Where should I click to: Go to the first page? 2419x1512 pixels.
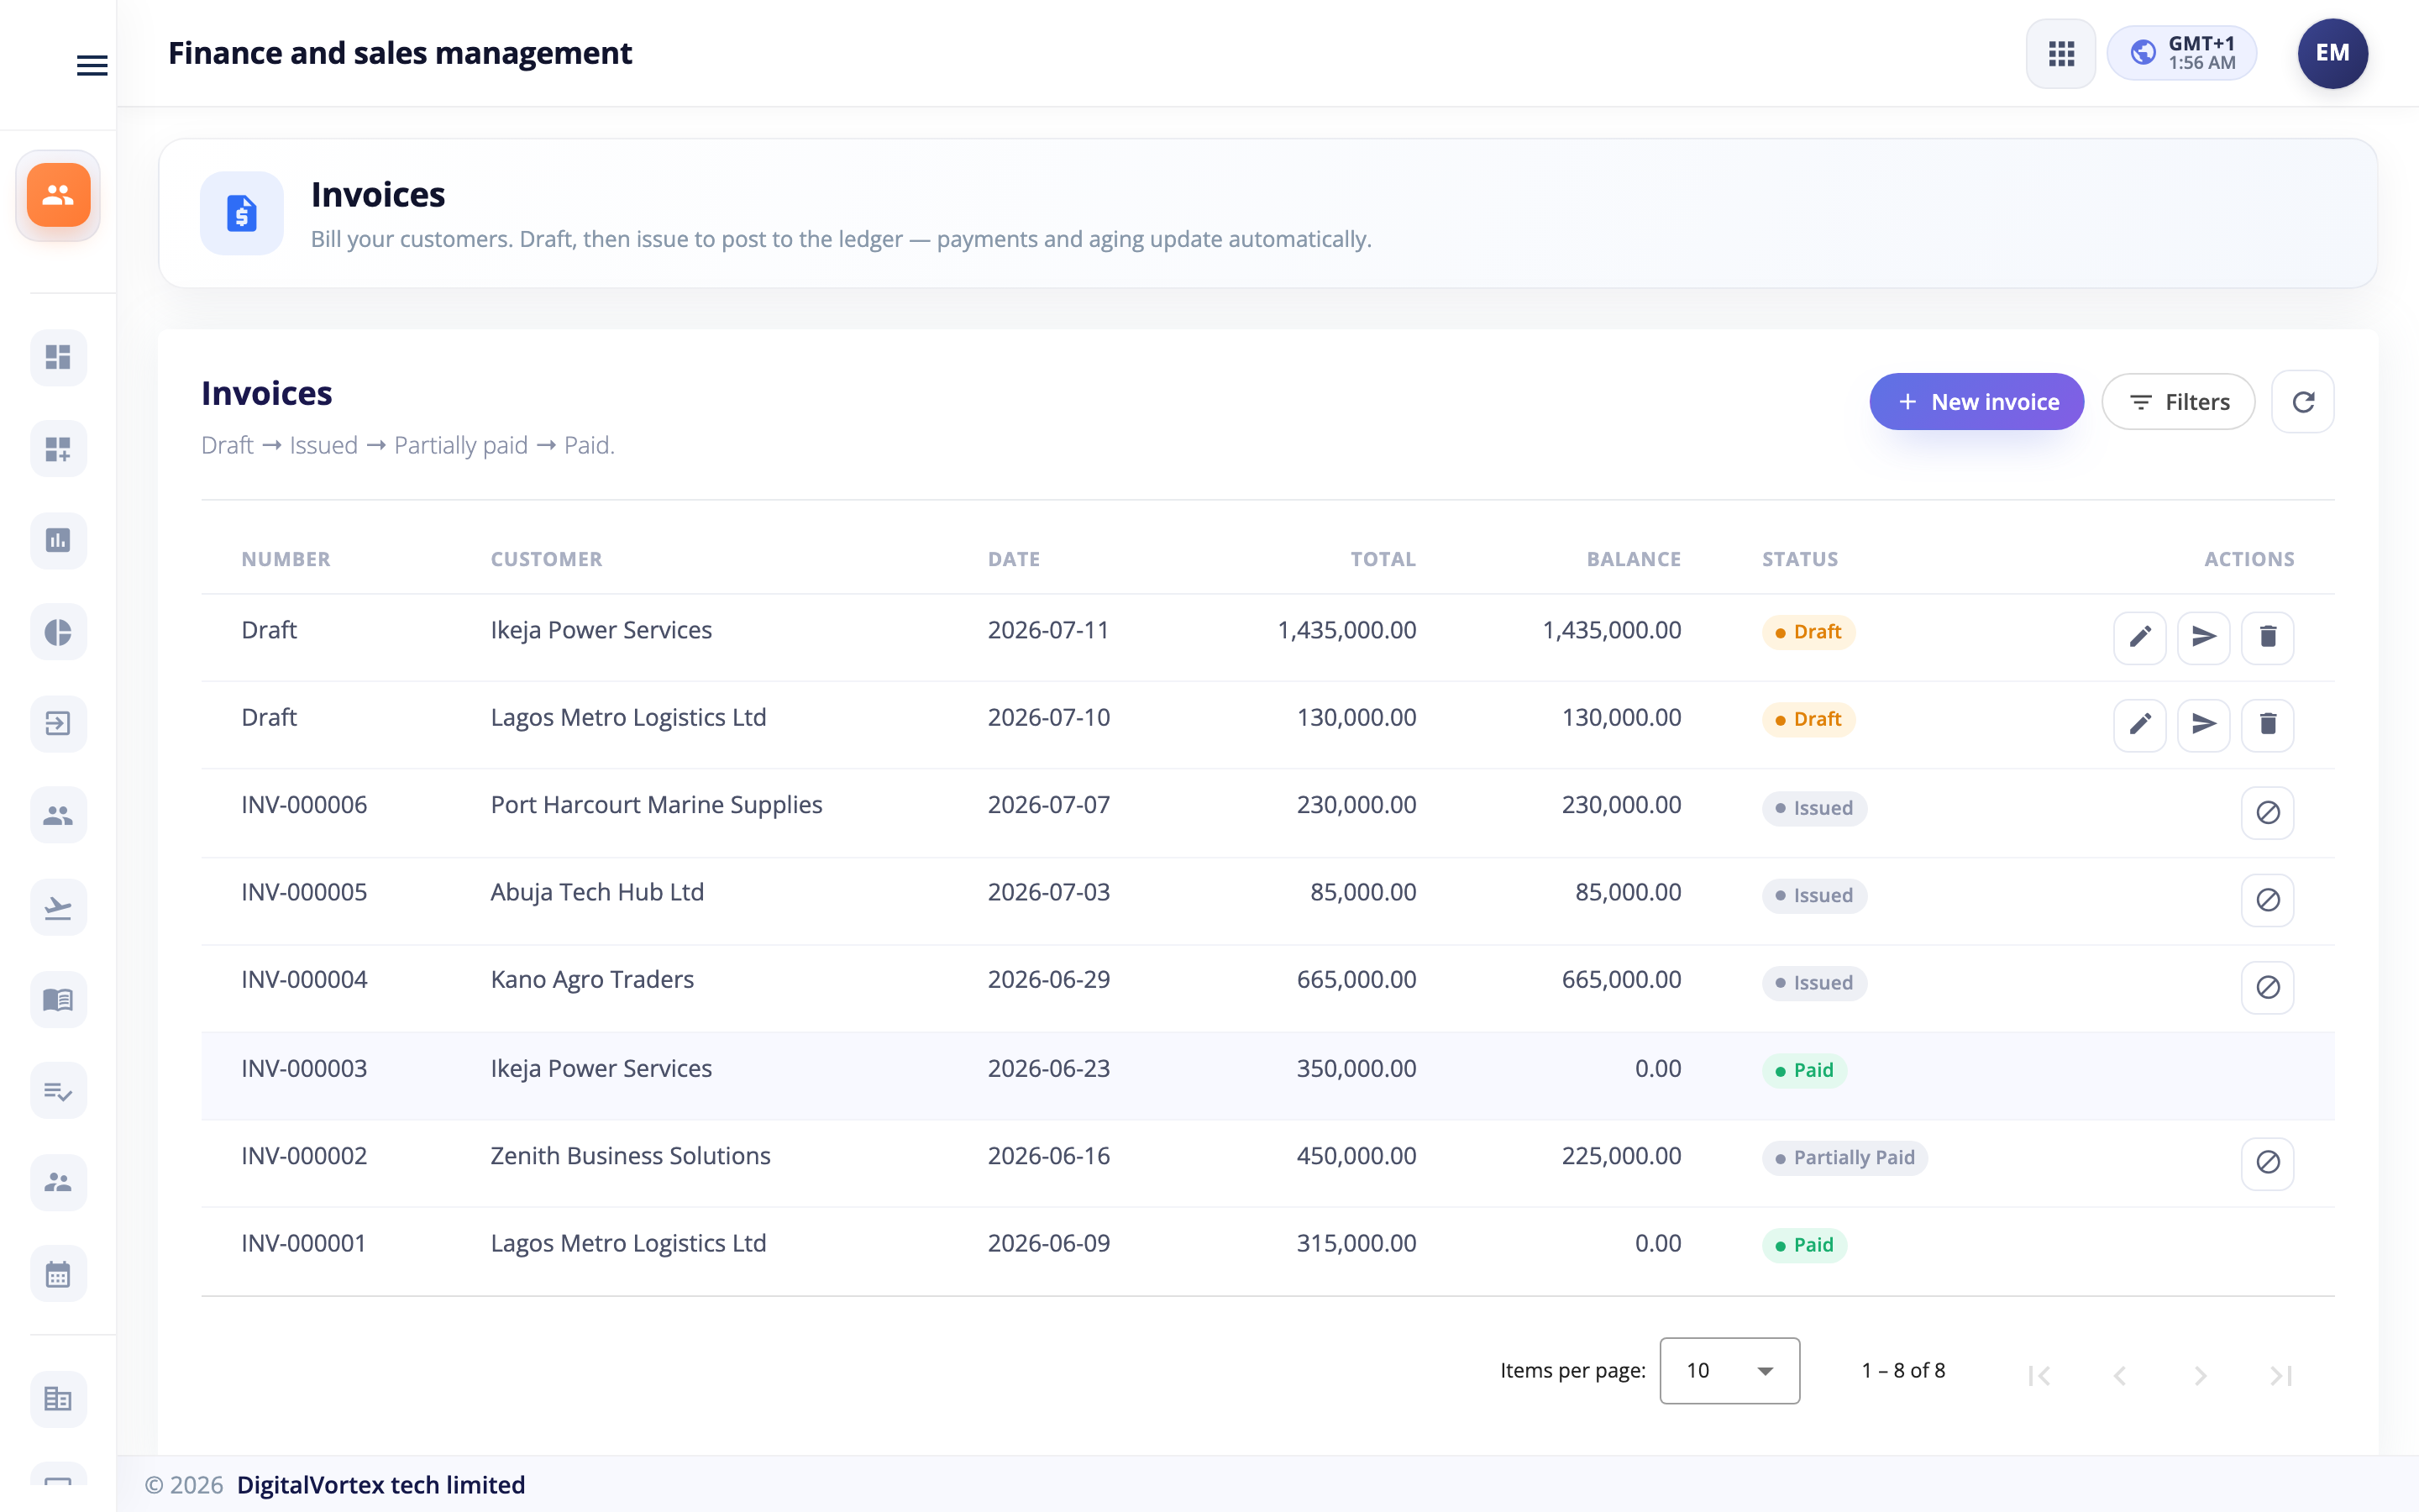2039,1376
